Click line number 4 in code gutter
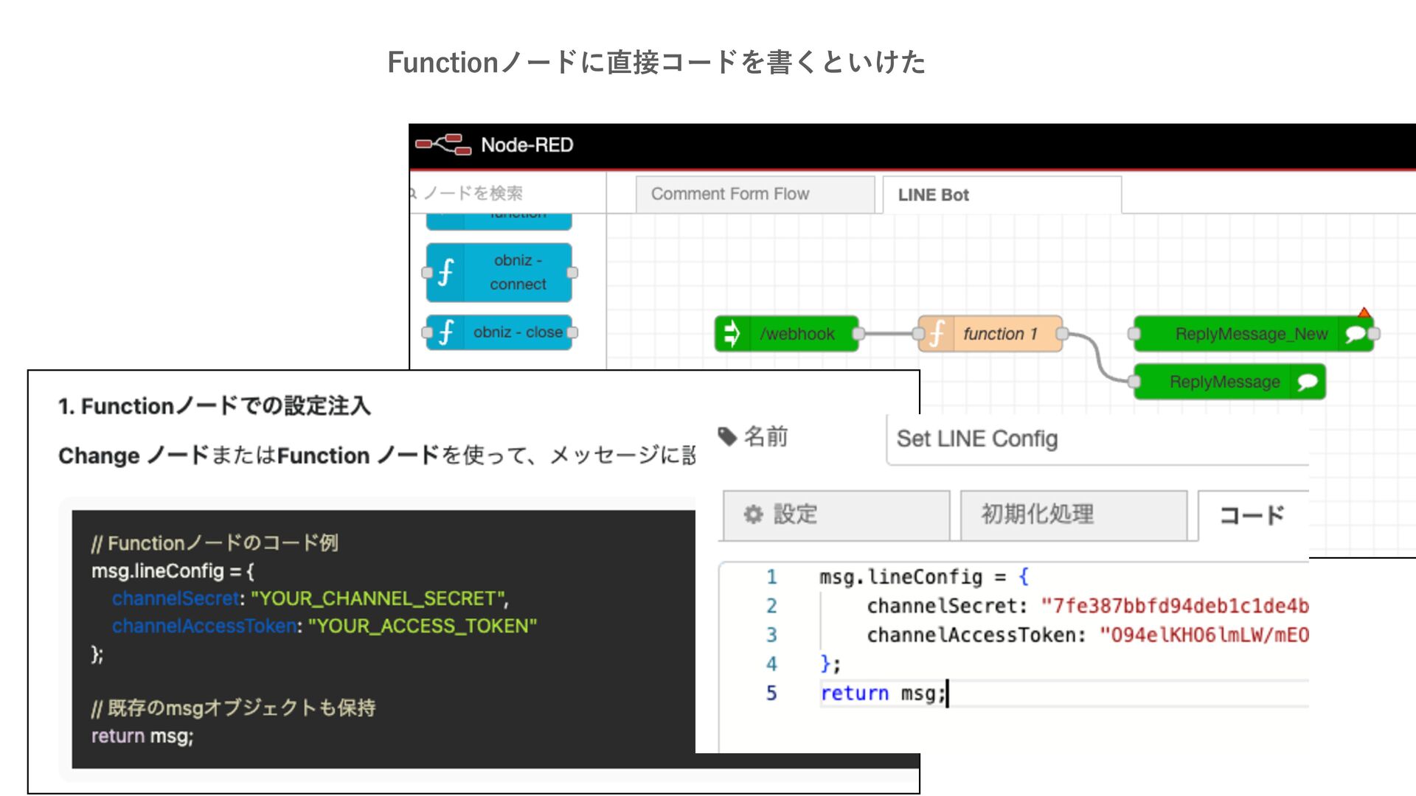Image resolution: width=1416 pixels, height=796 pixels. tap(771, 664)
